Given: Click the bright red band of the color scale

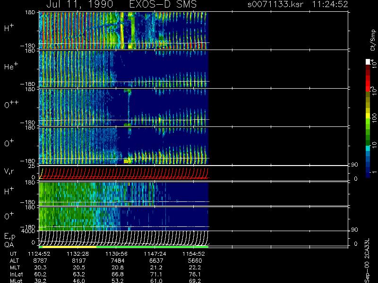Looking at the screenshot, I should click(368, 83).
